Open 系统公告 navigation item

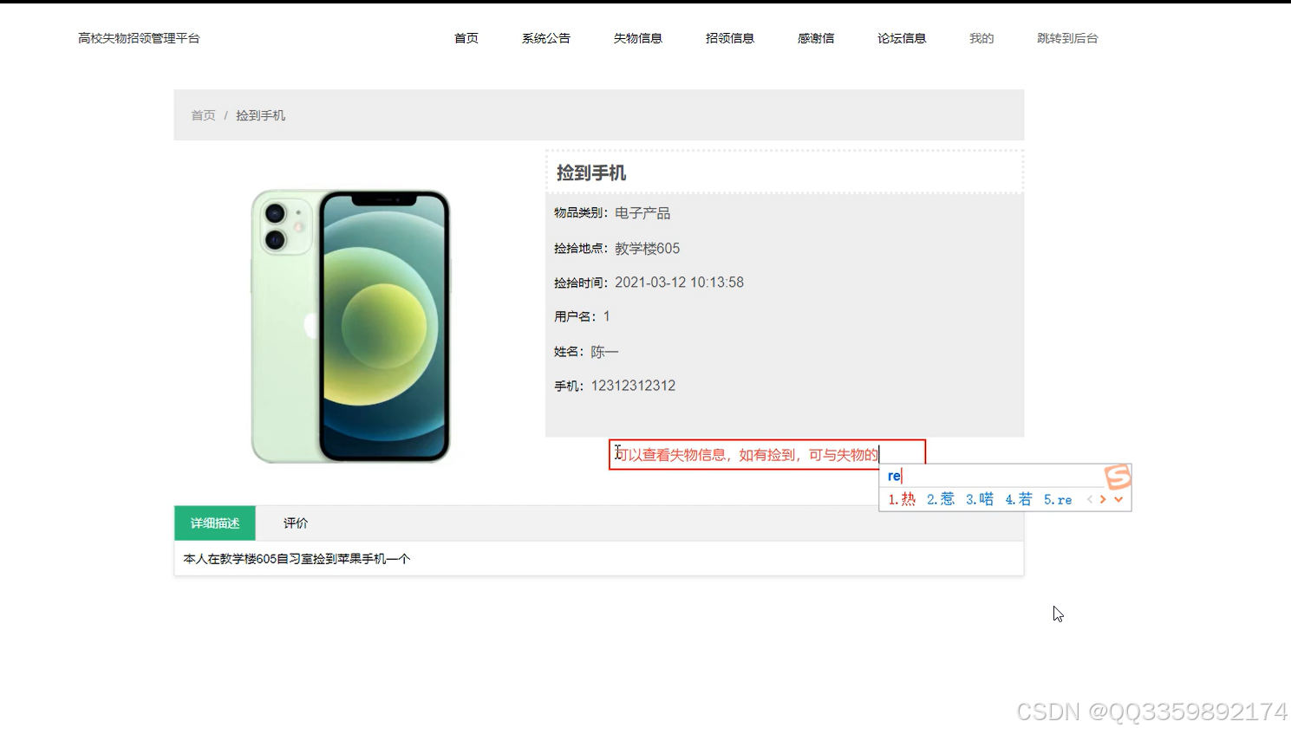click(x=546, y=38)
